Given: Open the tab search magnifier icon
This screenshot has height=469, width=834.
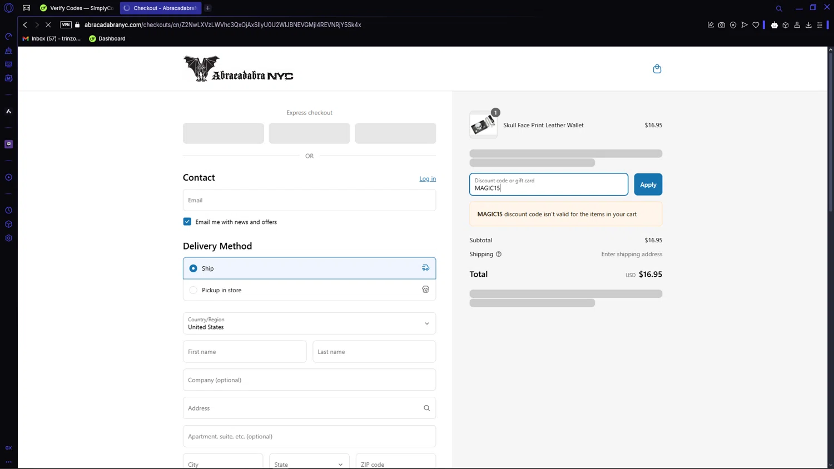Looking at the screenshot, I should [779, 8].
